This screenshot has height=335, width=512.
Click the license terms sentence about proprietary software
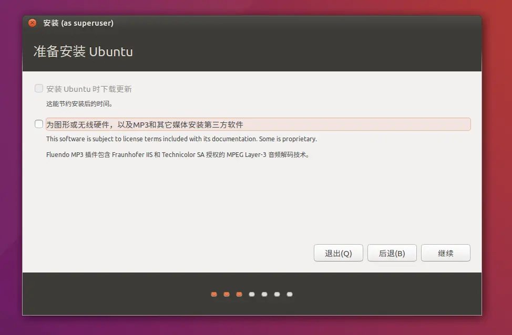click(181, 139)
